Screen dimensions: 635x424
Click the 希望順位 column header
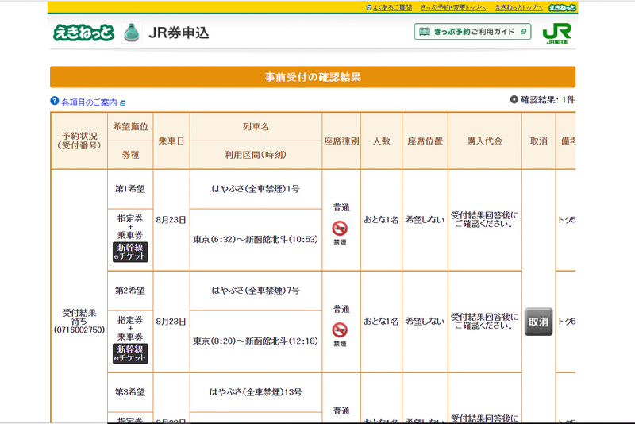pyautogui.click(x=130, y=127)
